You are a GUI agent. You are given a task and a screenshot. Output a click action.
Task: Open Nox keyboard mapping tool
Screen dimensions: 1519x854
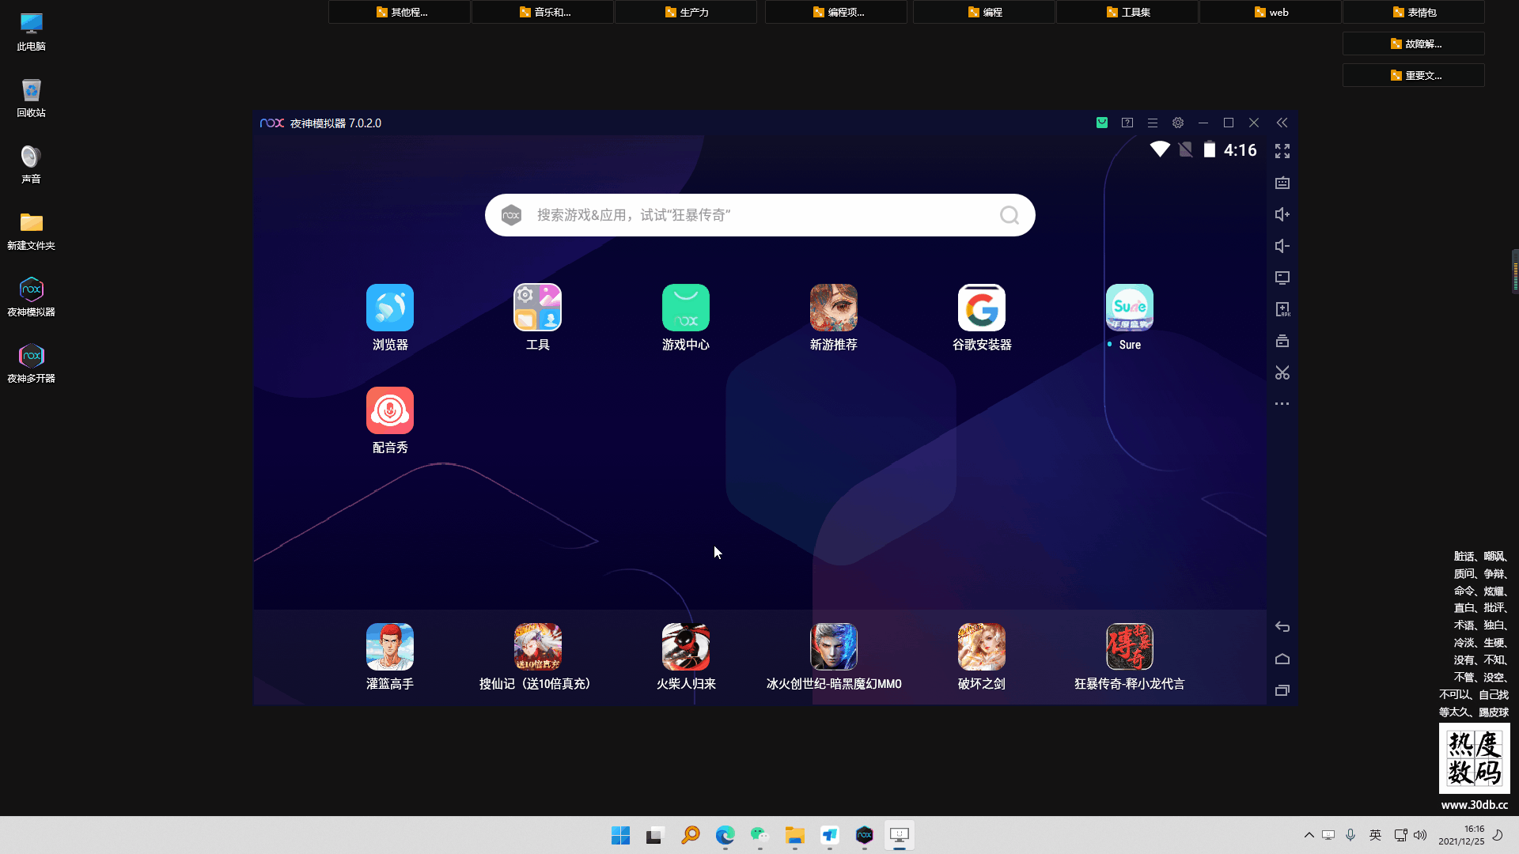[1282, 183]
